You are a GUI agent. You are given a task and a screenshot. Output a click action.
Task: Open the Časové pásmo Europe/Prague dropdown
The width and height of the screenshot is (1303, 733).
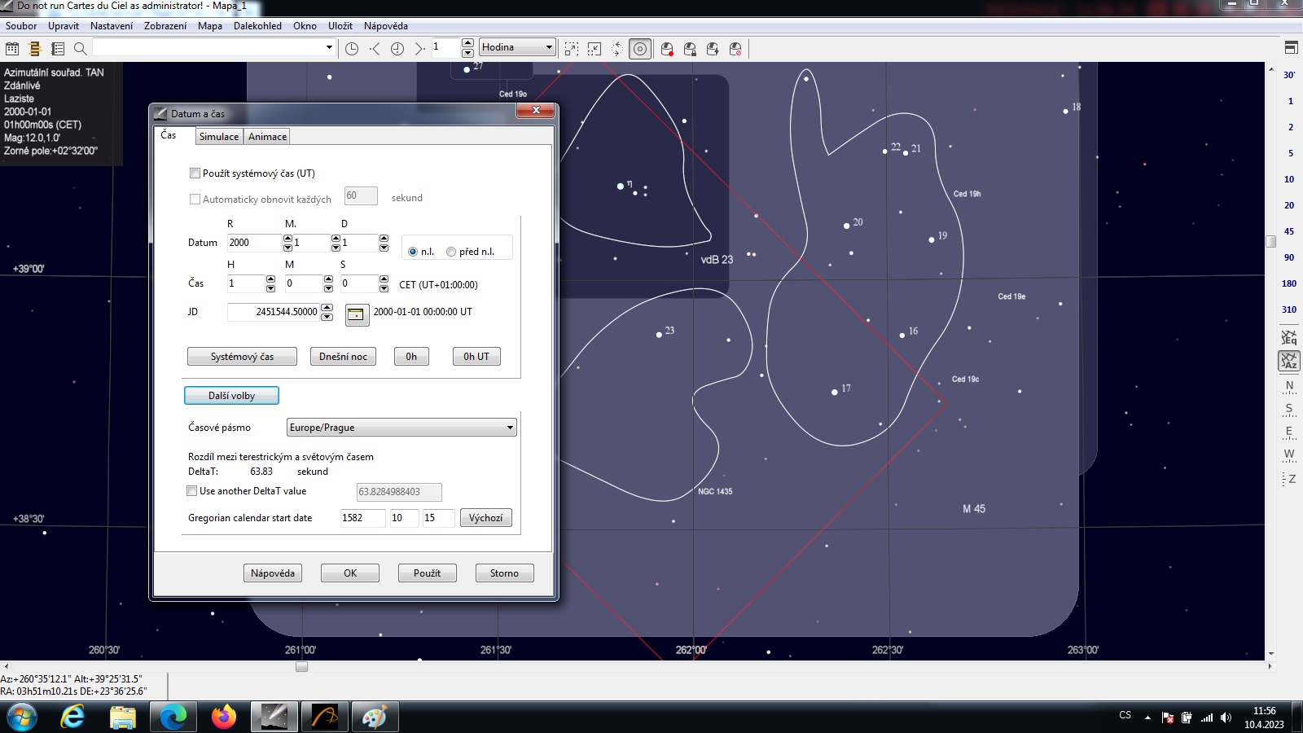510,428
